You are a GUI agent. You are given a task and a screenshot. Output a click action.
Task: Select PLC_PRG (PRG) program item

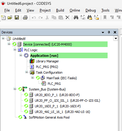click(47, 67)
